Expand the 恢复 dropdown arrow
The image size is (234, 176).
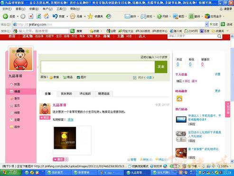67,17
